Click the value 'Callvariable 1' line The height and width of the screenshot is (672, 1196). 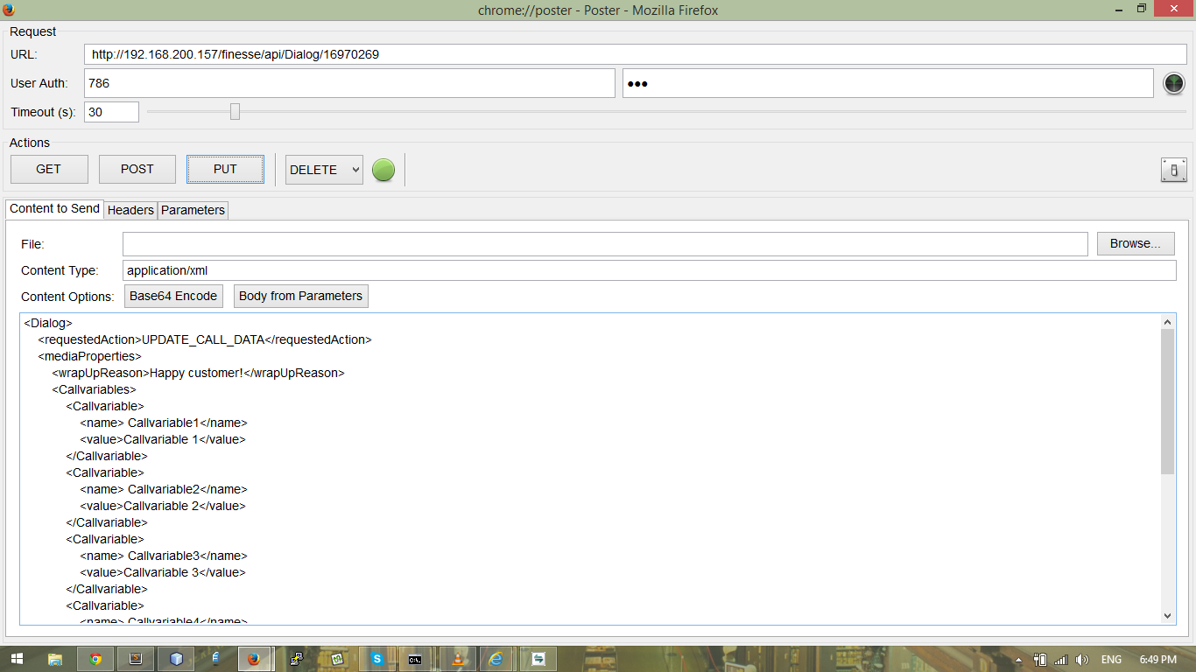pyautogui.click(x=163, y=439)
